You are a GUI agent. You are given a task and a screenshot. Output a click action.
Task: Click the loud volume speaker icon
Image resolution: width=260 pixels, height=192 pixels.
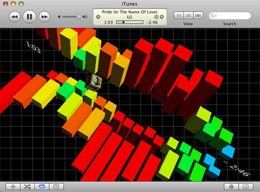tap(85, 17)
